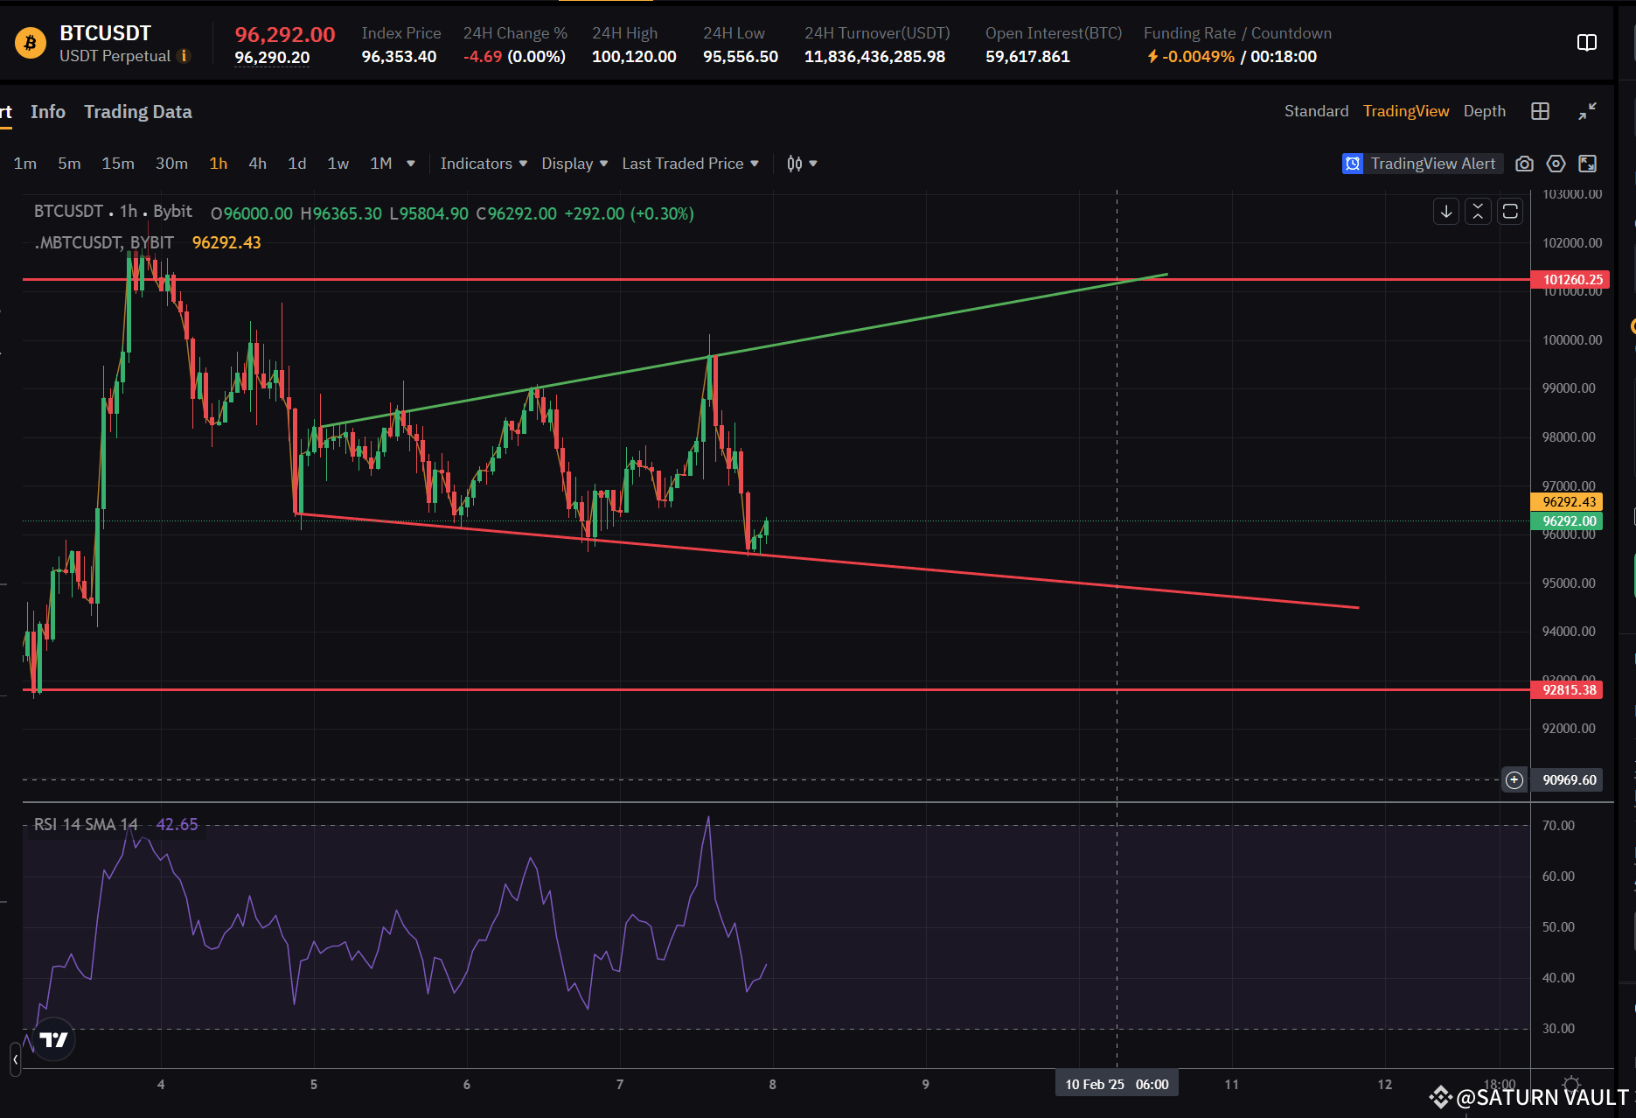Click the RSI 14 SMA 14 indicator label

pos(86,824)
